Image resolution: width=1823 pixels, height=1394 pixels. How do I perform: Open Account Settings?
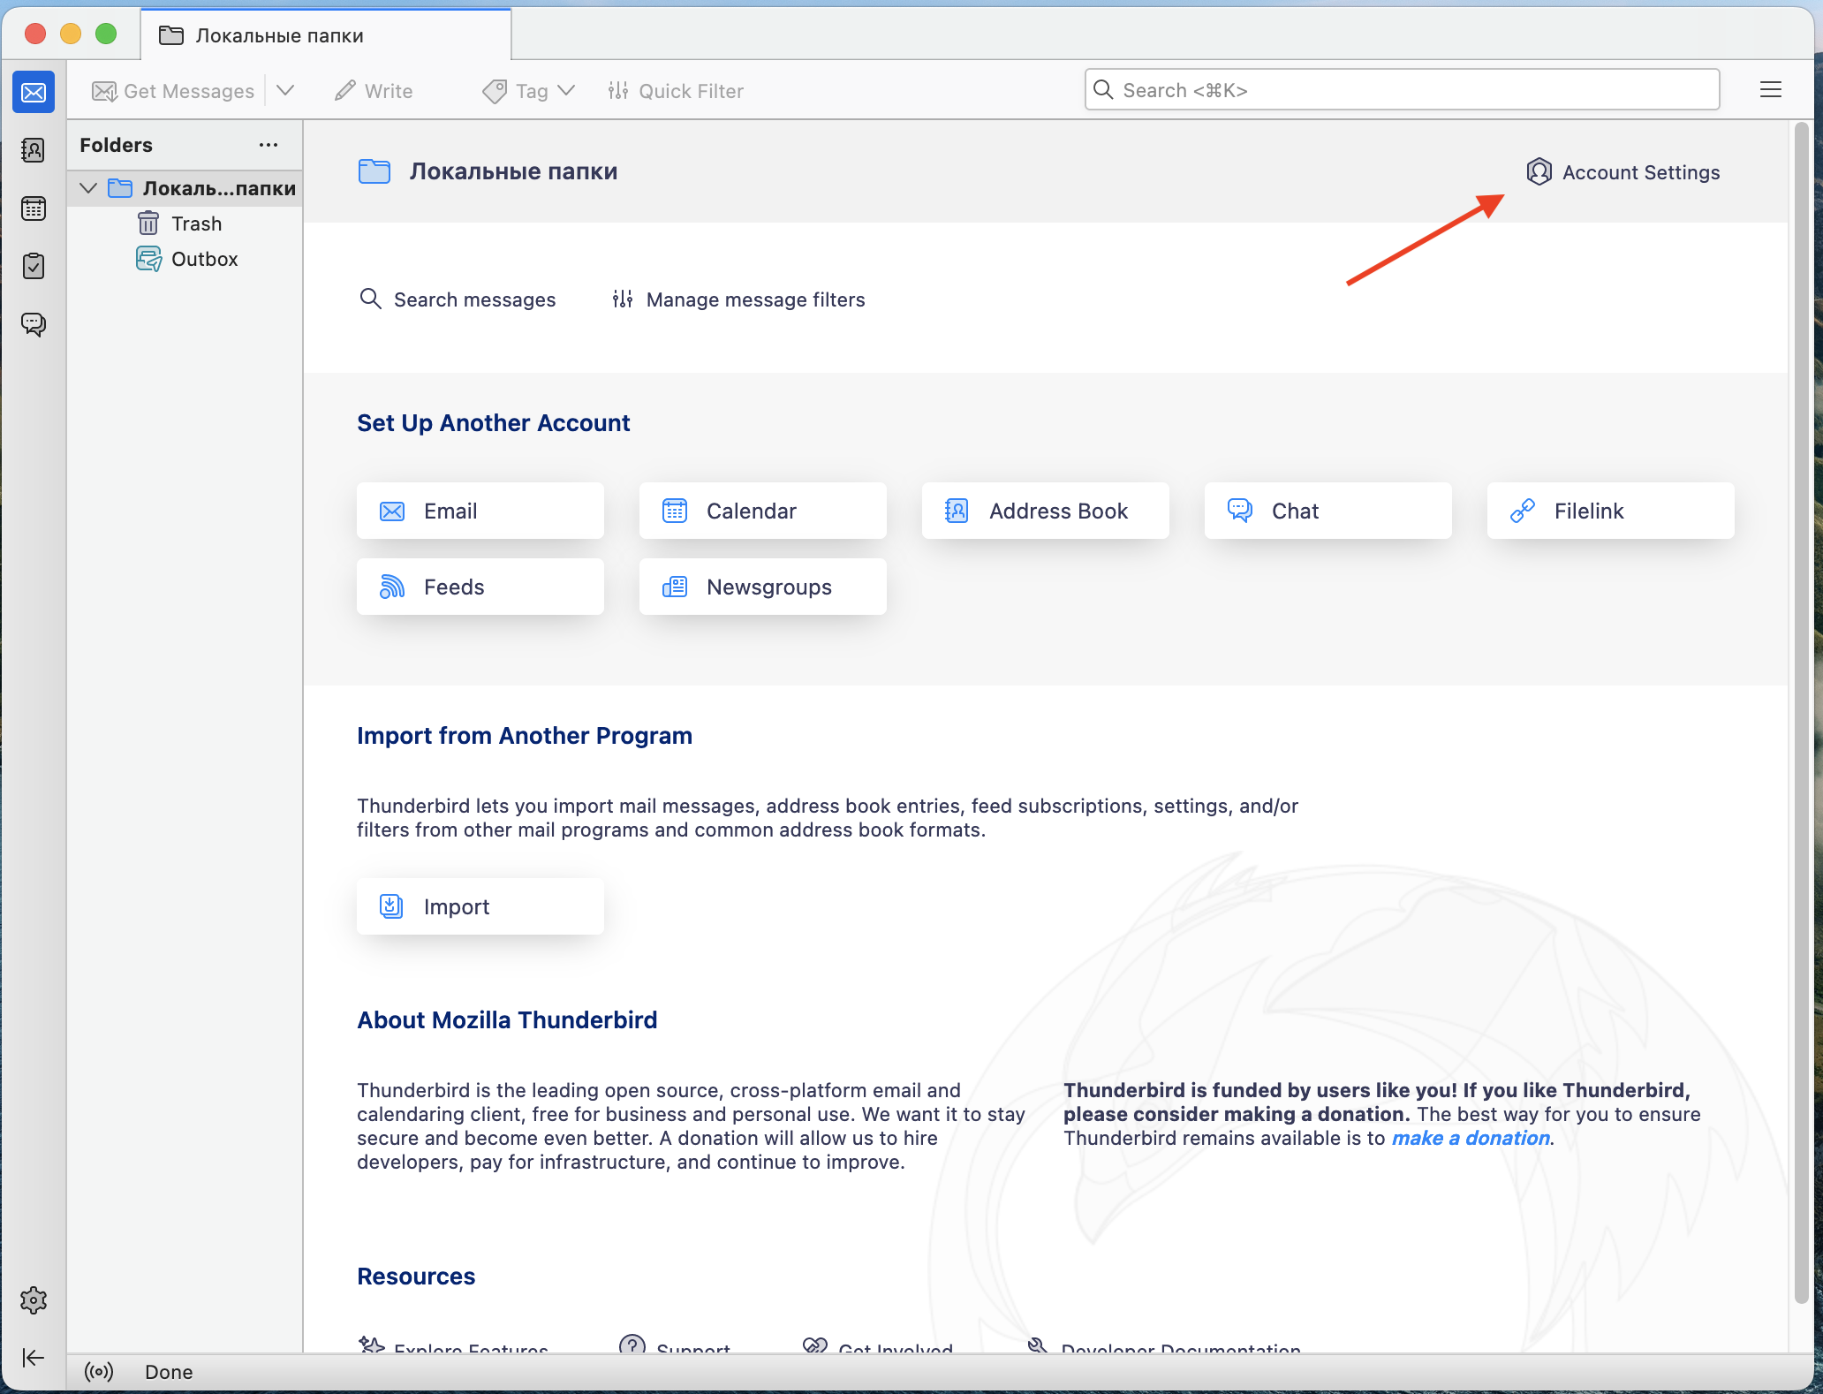(1623, 172)
